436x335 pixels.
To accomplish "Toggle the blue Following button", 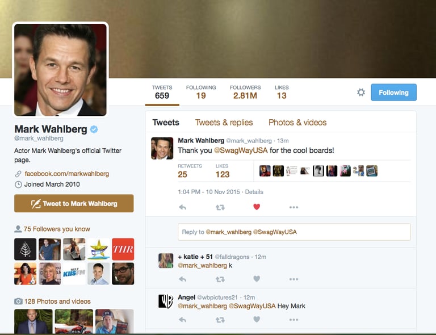I will (393, 93).
